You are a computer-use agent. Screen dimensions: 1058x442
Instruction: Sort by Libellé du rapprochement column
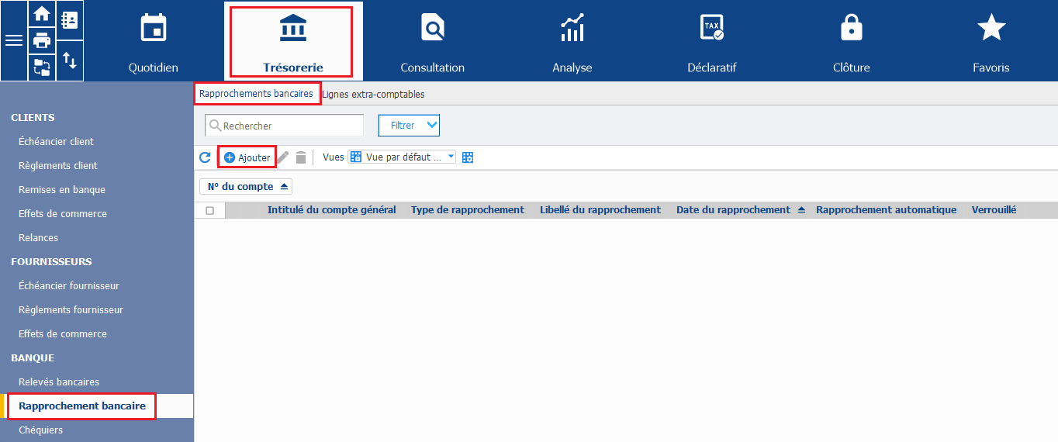pyautogui.click(x=600, y=210)
